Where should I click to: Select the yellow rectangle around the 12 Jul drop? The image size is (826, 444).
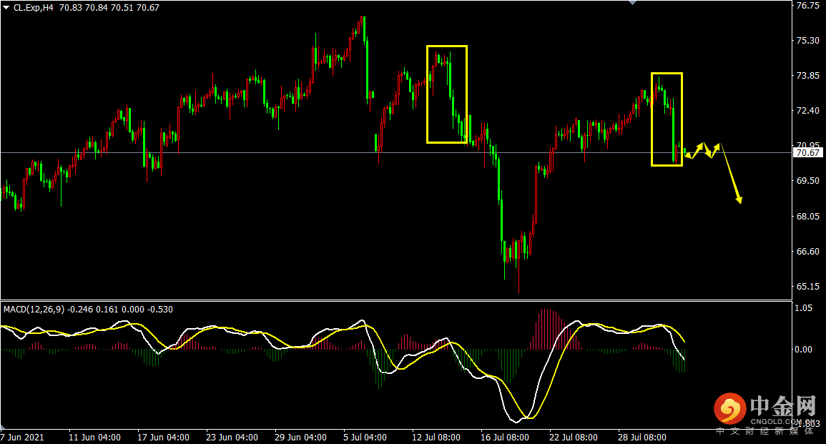click(447, 94)
